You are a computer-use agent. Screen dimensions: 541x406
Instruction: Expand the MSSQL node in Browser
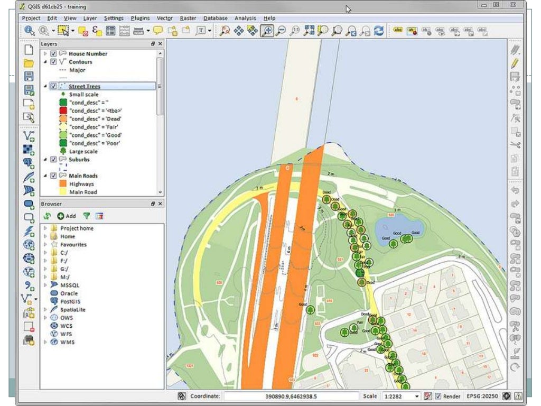[x=45, y=285]
